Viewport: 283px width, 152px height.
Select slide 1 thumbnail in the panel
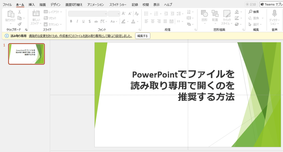(27, 54)
